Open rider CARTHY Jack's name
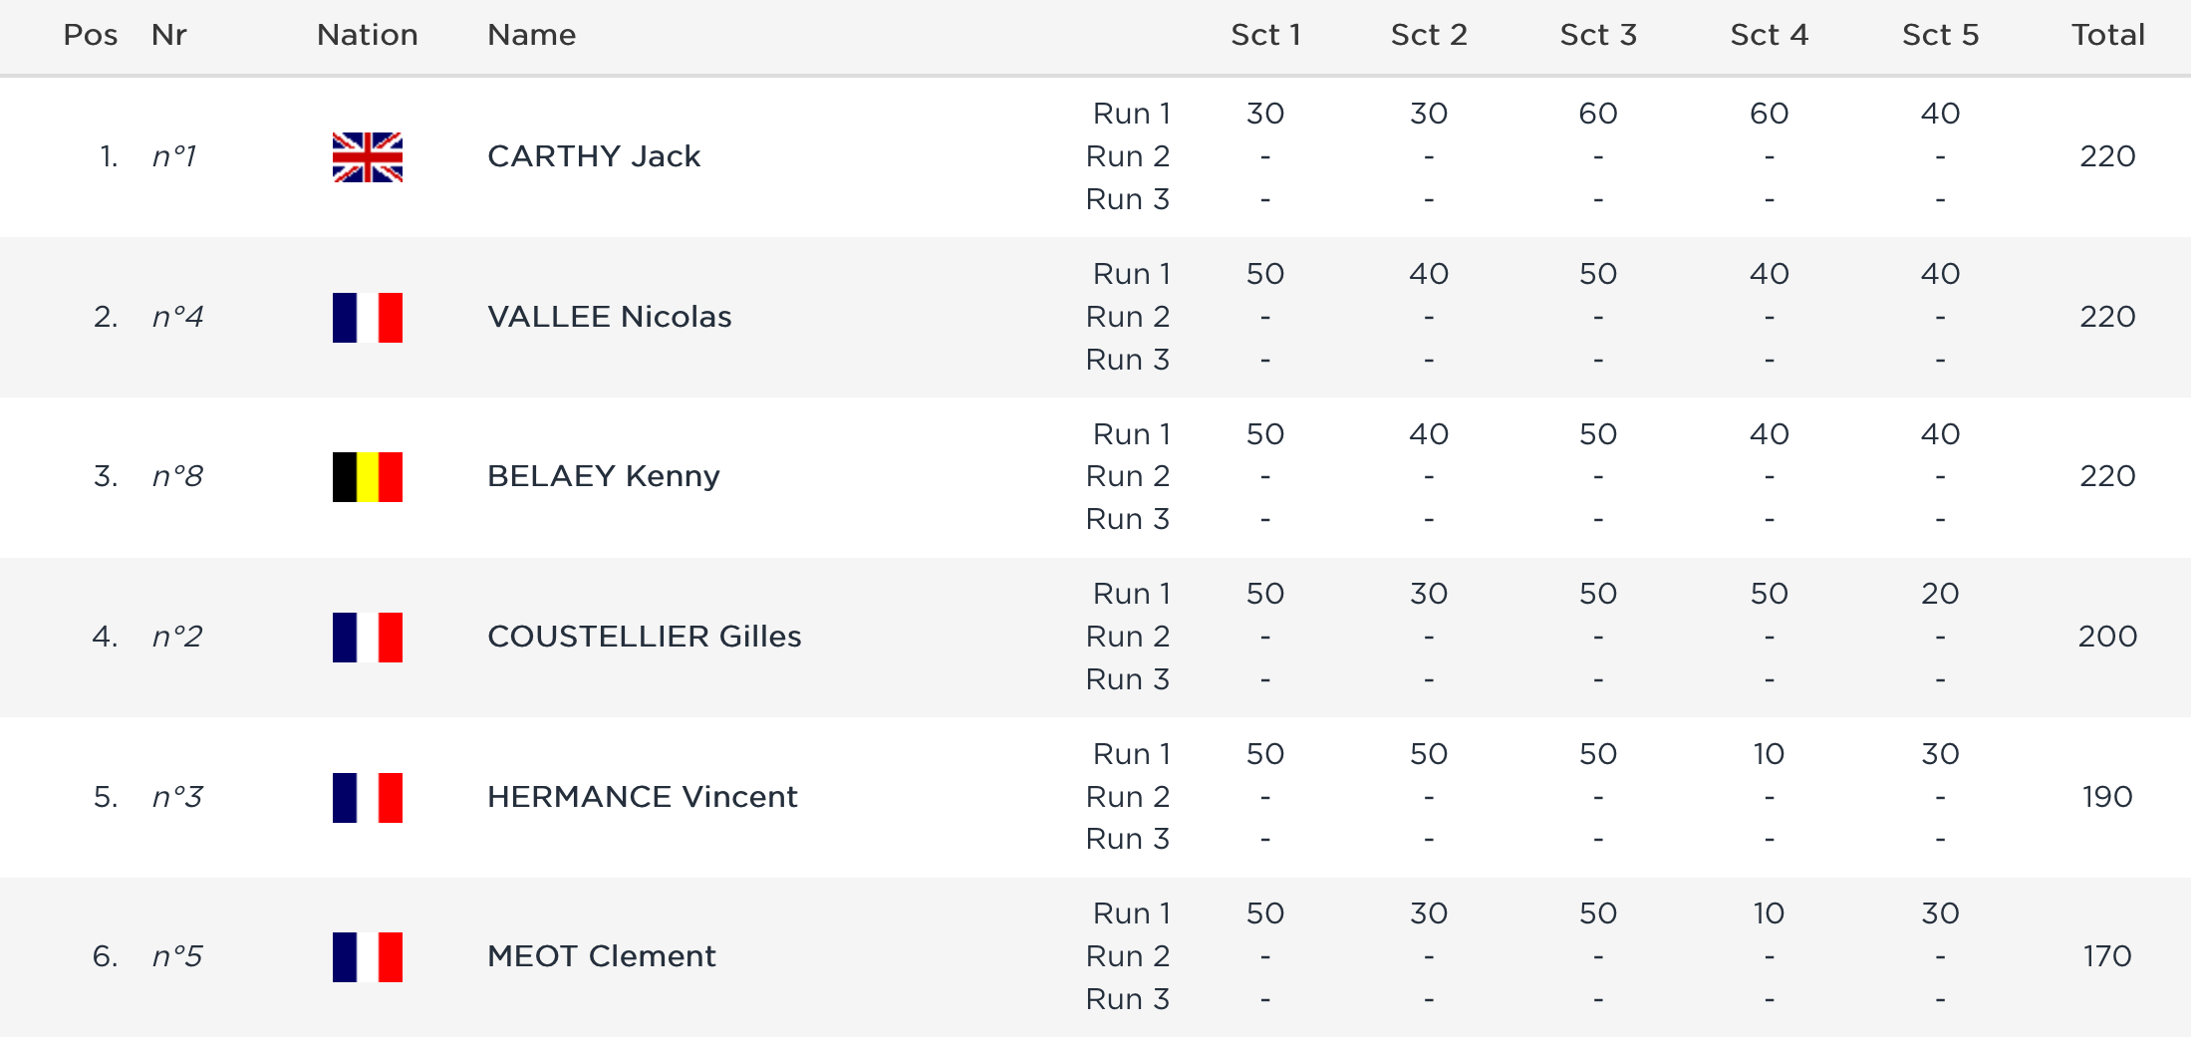This screenshot has height=1040, width=2196. coord(594,156)
